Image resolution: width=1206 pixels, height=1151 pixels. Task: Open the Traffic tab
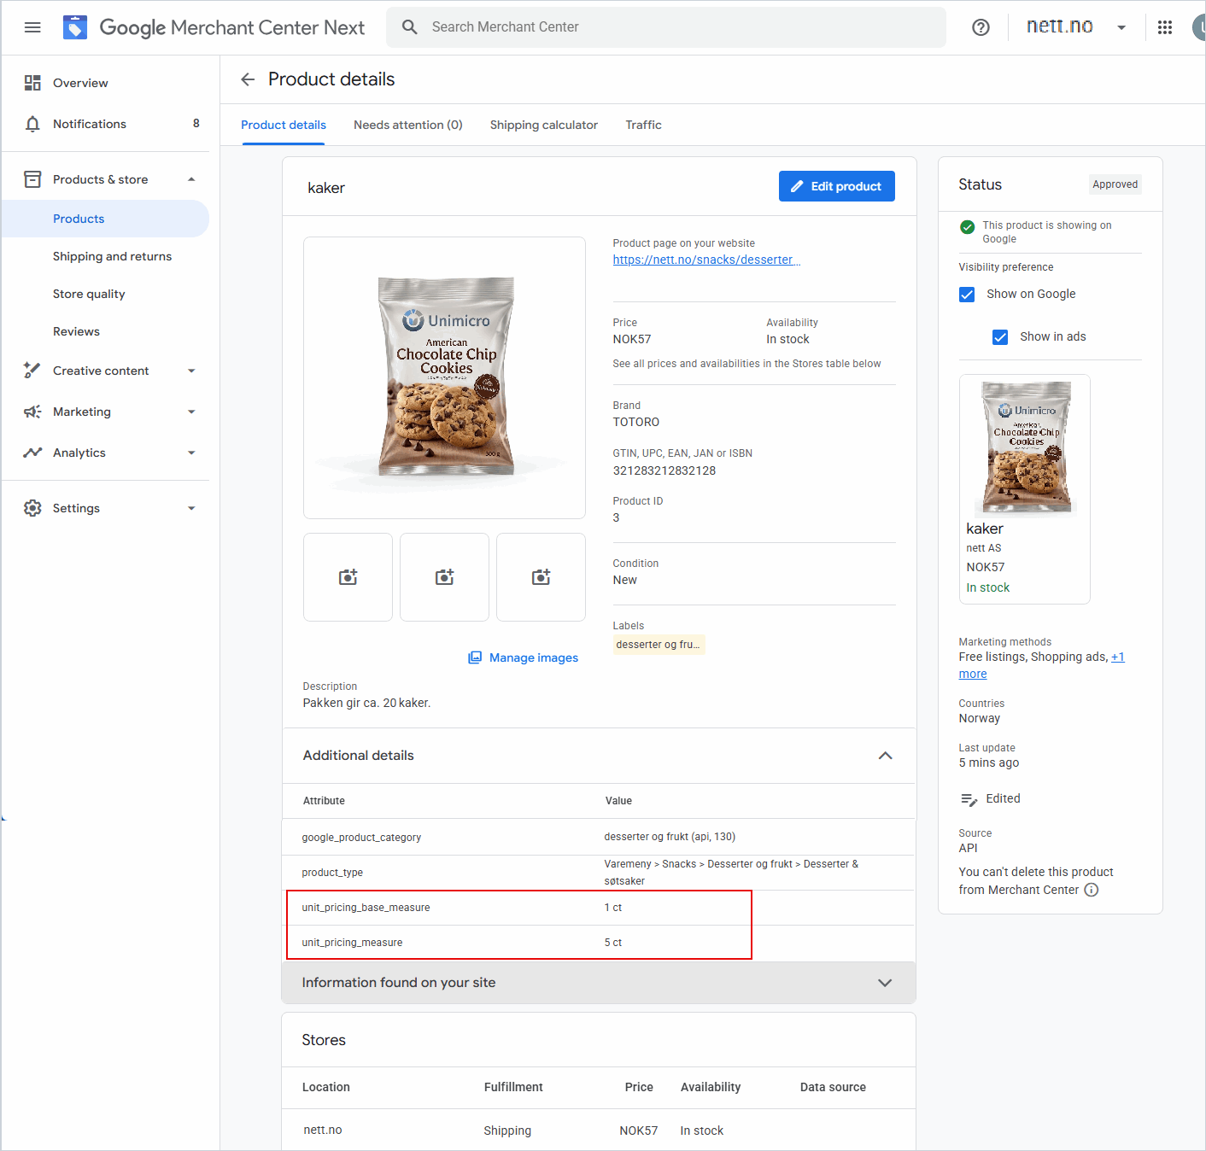[x=643, y=125]
